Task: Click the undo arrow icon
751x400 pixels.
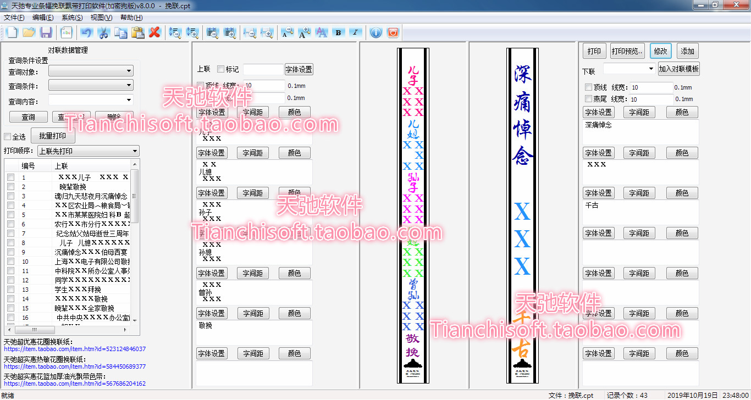Action: [x=86, y=32]
